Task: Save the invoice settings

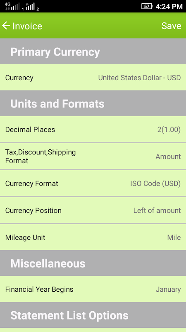Action: pos(171,26)
